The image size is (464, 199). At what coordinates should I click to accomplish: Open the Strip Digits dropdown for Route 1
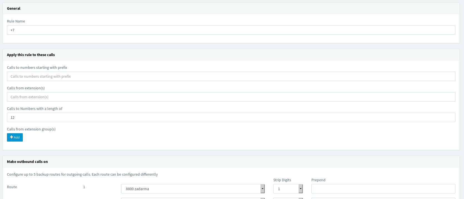[288, 189]
